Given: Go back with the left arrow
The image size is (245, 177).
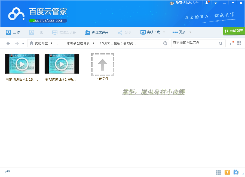Looking at the screenshot, I should (8, 43).
